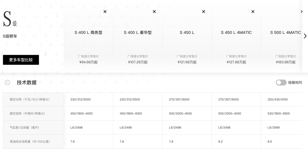
Task: Click the ¥121.68万起 price
Action: coord(187,62)
